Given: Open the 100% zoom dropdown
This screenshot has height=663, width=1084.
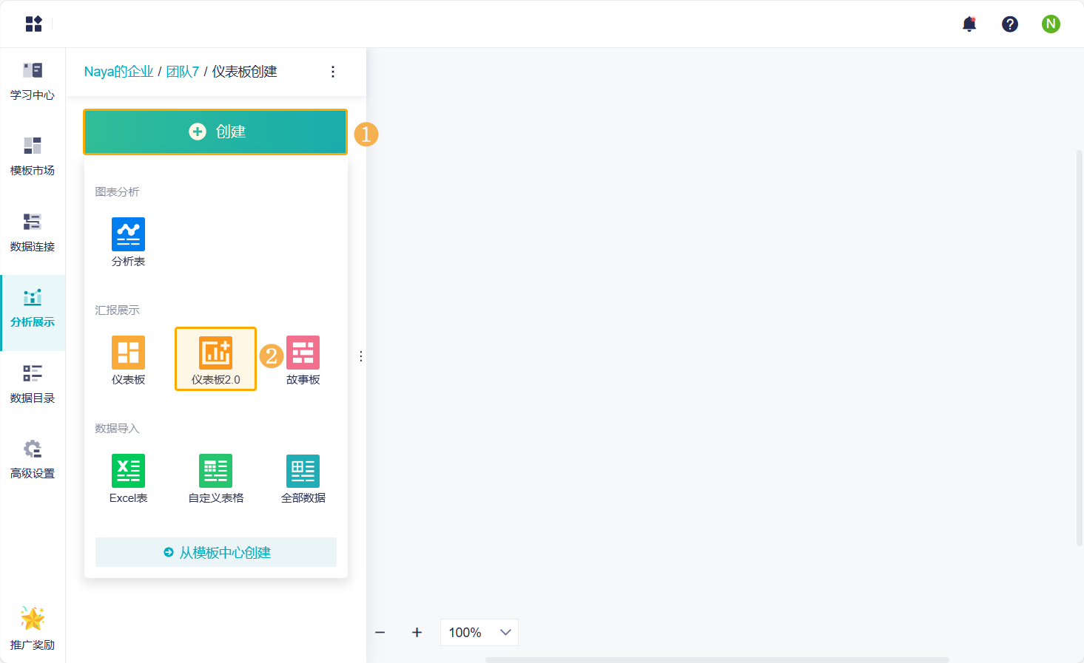Looking at the screenshot, I should click(479, 633).
